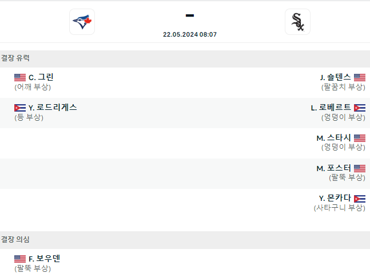Click the US flag beside F. 보우덴
370x273 pixels.
(20, 259)
